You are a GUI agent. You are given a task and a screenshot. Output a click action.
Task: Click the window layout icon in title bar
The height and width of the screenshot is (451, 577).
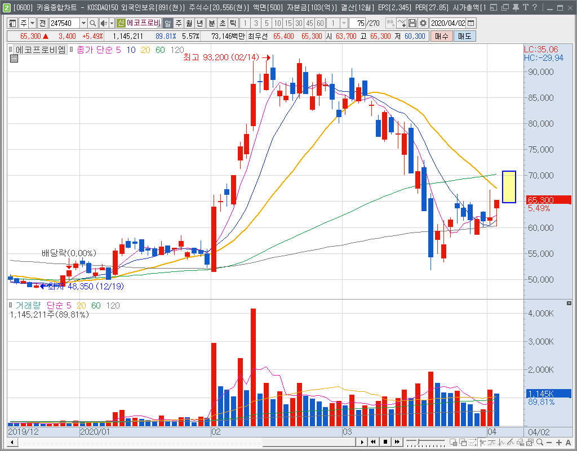[494, 7]
